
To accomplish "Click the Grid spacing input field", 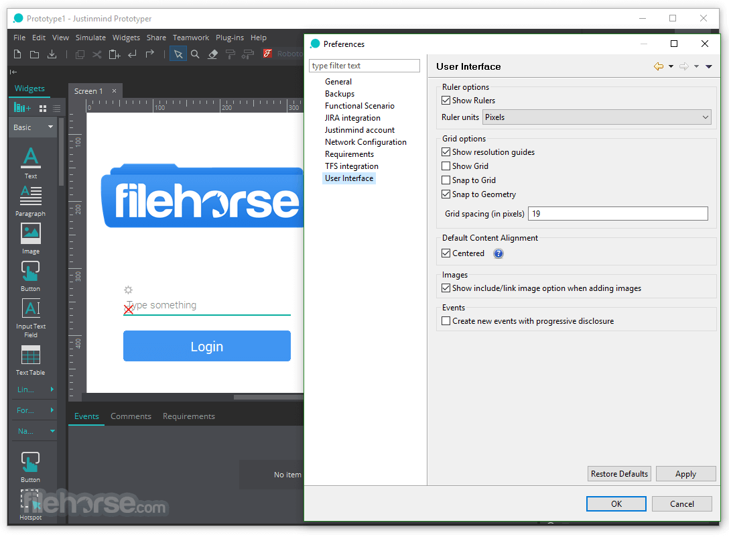I will 618,214.
